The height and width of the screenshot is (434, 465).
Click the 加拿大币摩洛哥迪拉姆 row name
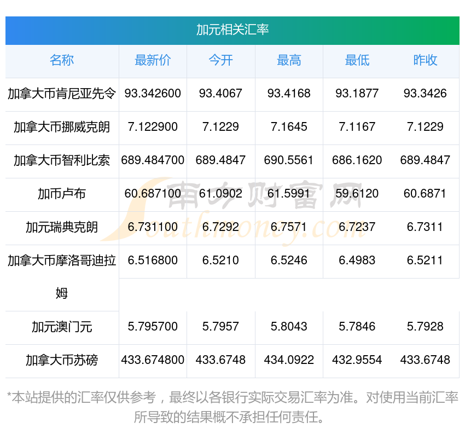tap(62, 277)
